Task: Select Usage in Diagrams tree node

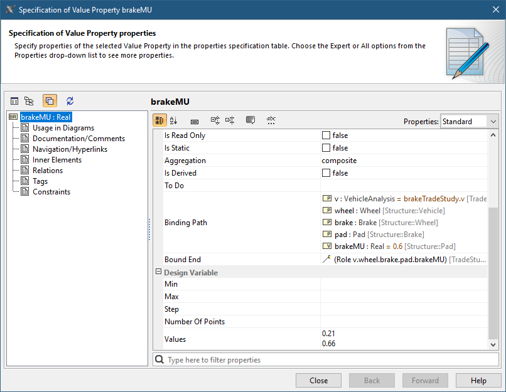Action: 63,128
